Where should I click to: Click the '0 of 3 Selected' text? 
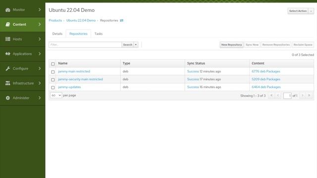coord(303,55)
